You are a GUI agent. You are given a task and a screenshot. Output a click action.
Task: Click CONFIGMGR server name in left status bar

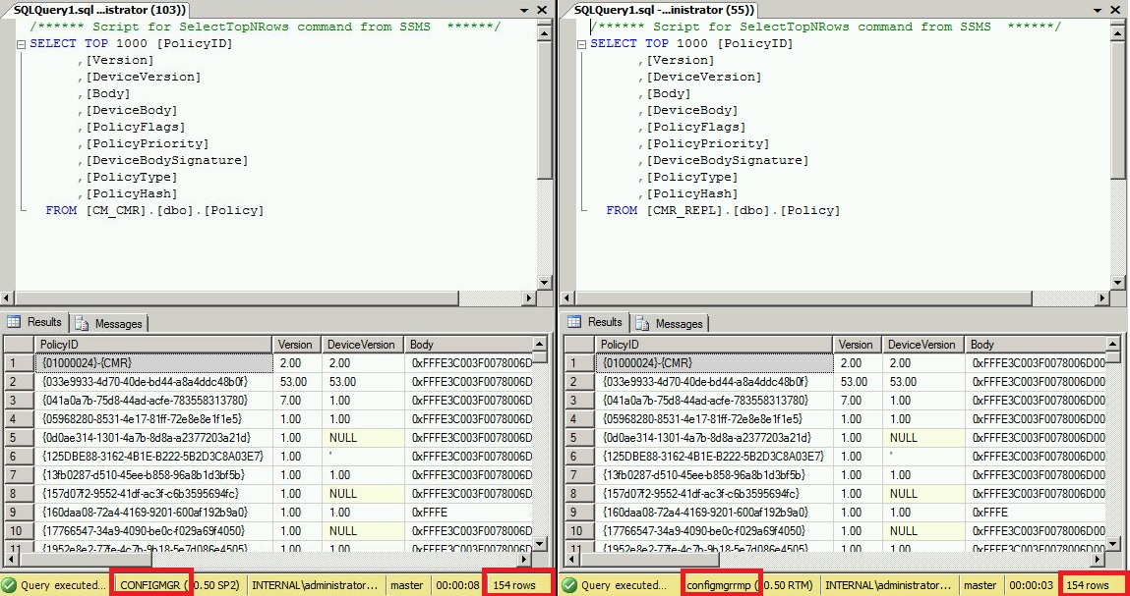tap(150, 585)
